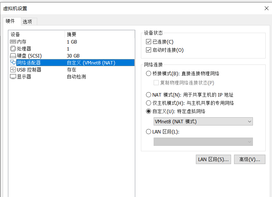Select the NAT 模式(N) radio option
272x197 pixels.
(x=148, y=94)
